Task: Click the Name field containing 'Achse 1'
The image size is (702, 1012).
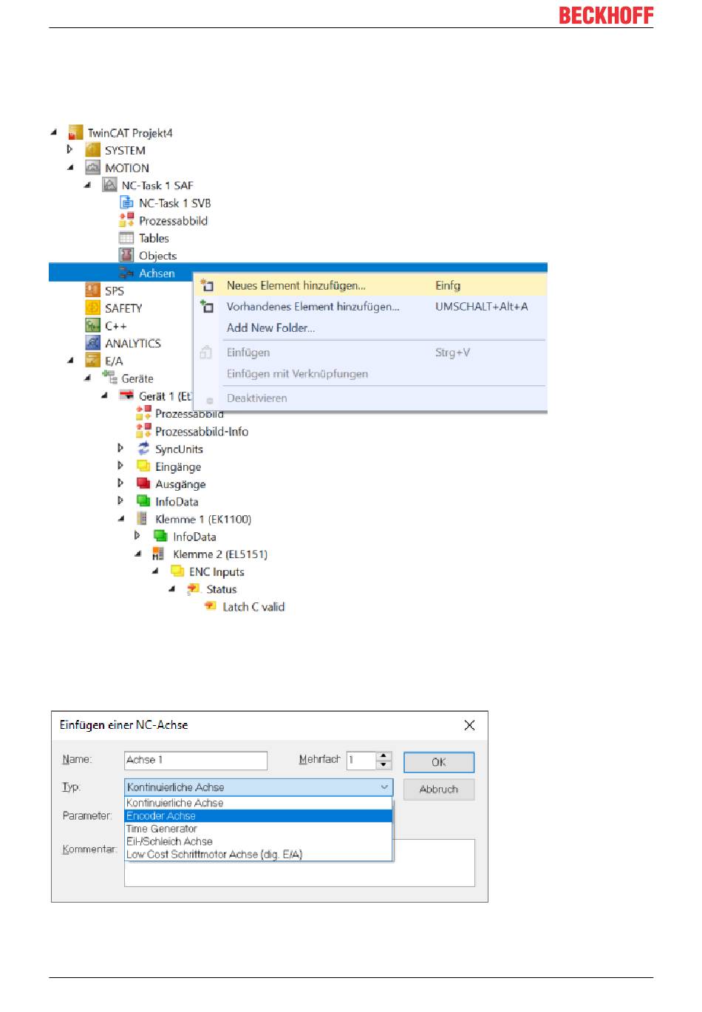Action: tap(196, 760)
